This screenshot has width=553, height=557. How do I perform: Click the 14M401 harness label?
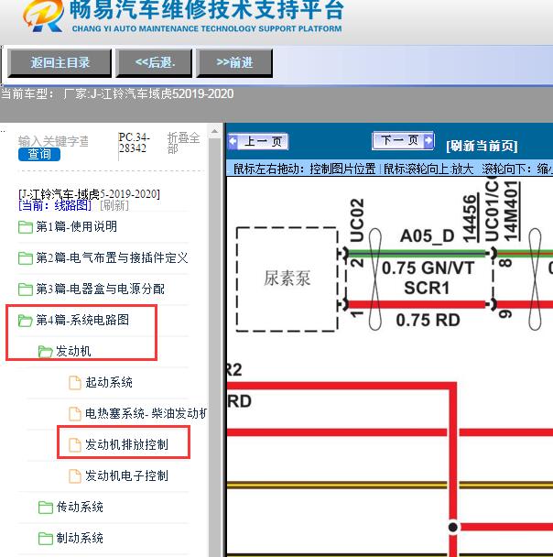(512, 211)
